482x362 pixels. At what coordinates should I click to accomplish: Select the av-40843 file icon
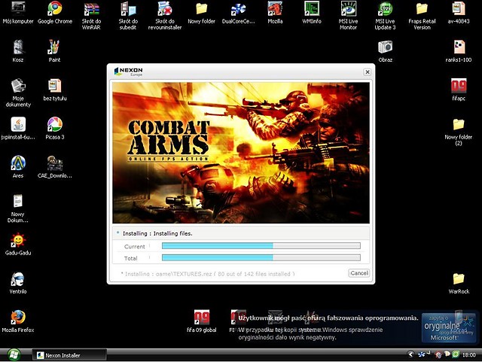(459, 13)
